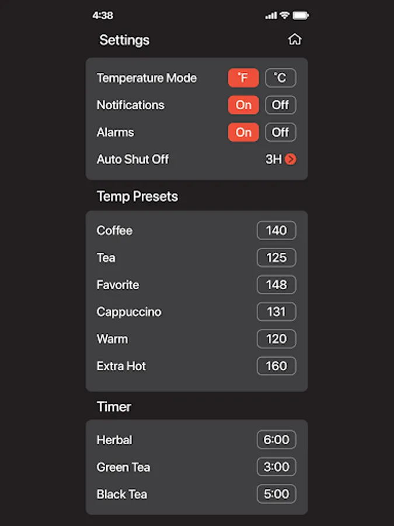394x526 pixels.
Task: Tap the battery icon in status bar
Action: (x=301, y=16)
